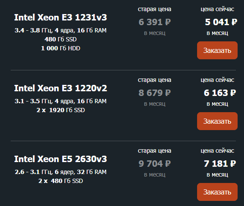Click the first 'цена сейчас' label

[217, 9]
